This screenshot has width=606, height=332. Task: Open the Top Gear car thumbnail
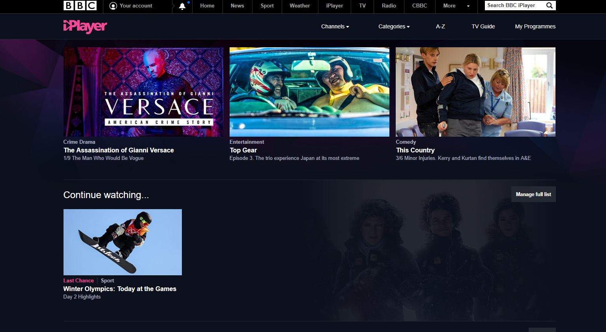pos(309,92)
